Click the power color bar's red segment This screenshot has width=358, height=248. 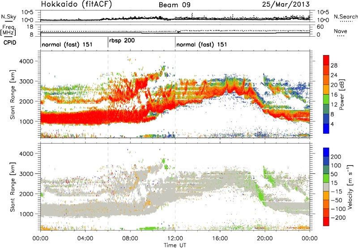click(326, 60)
